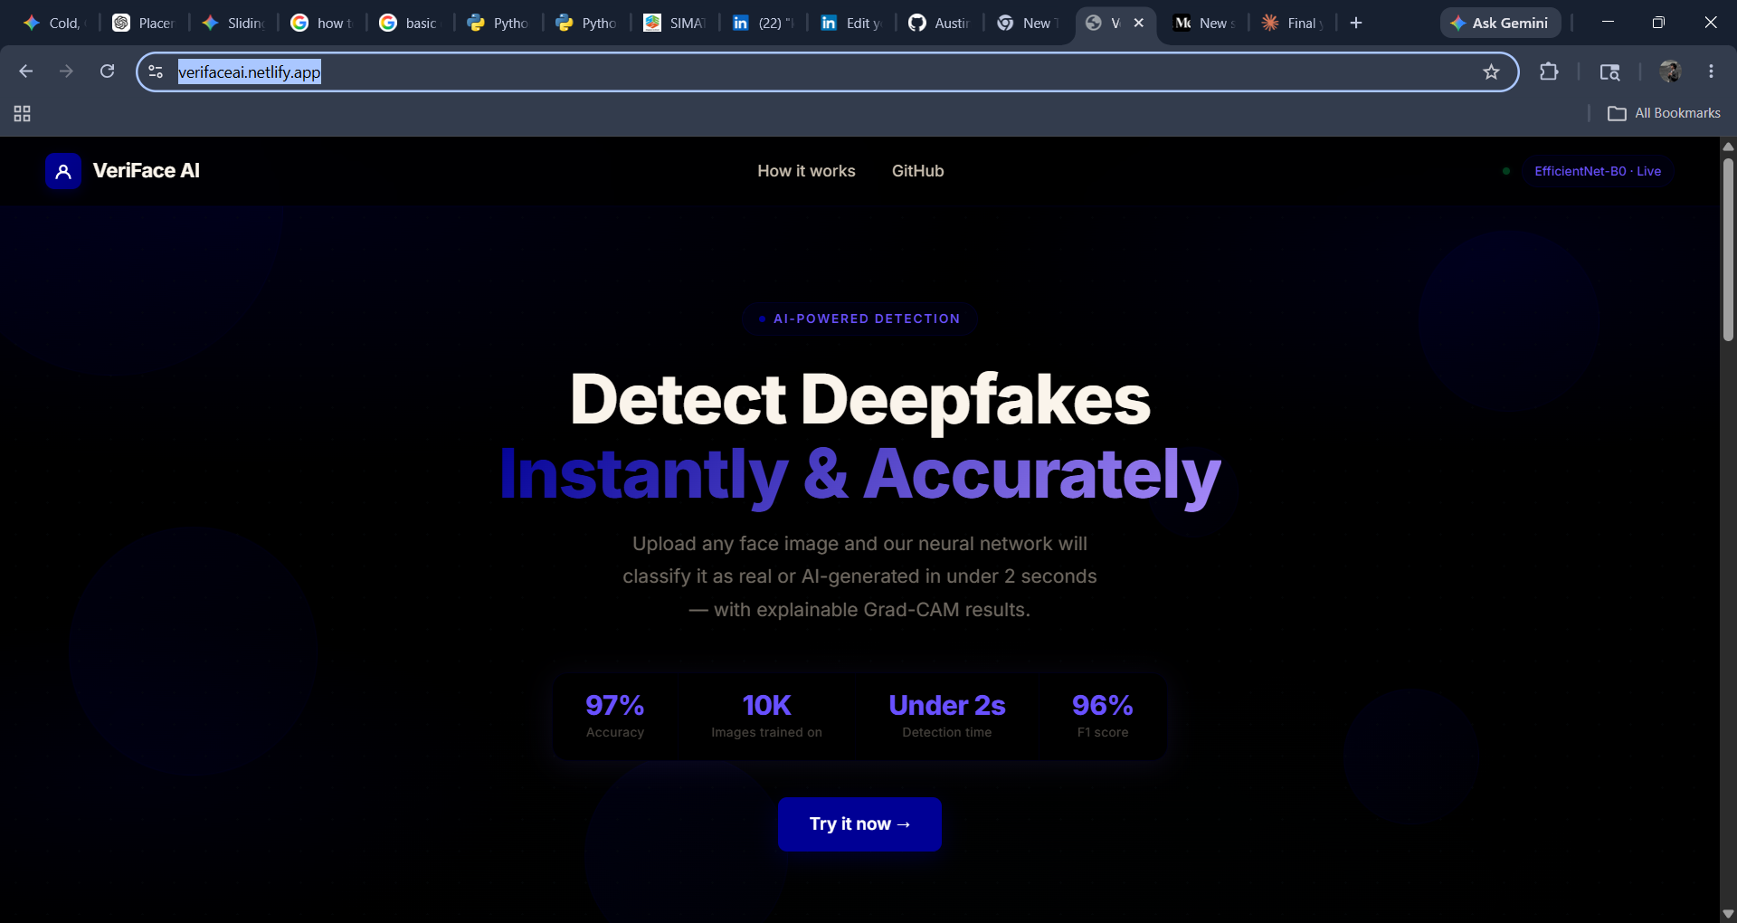Image resolution: width=1737 pixels, height=923 pixels.
Task: Switch to the GitHub Austin tab
Action: (x=940, y=23)
